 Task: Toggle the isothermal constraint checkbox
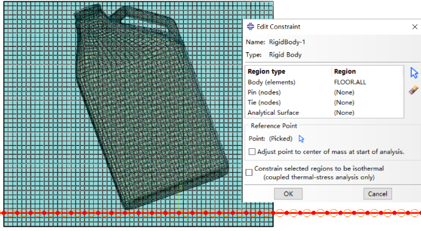[x=249, y=172]
